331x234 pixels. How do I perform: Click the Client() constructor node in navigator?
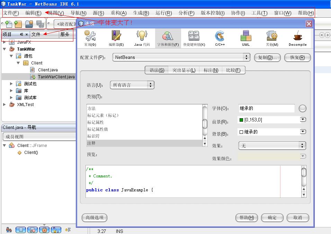click(28, 153)
